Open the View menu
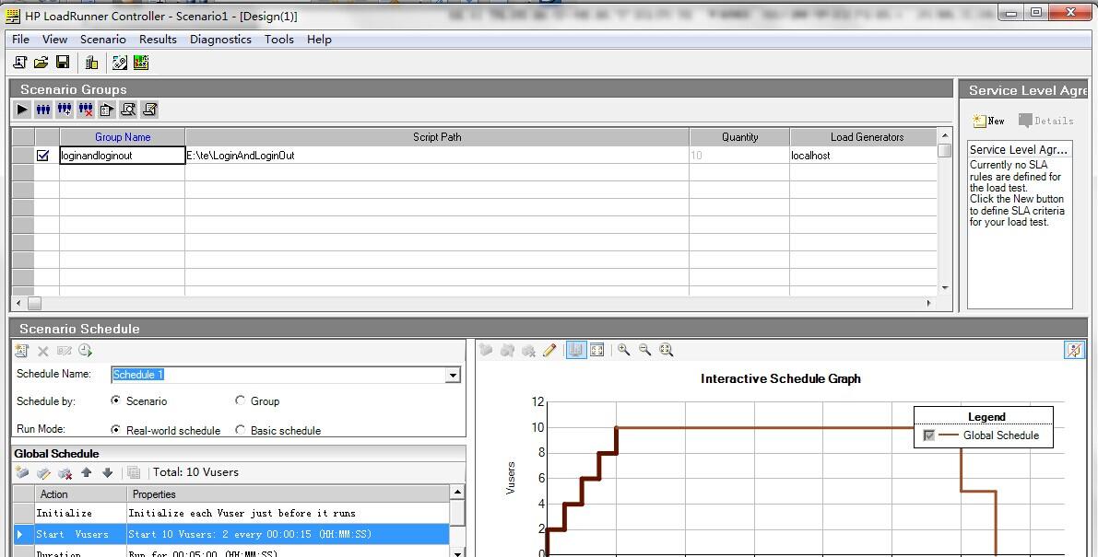The width and height of the screenshot is (1098, 557). coord(54,40)
